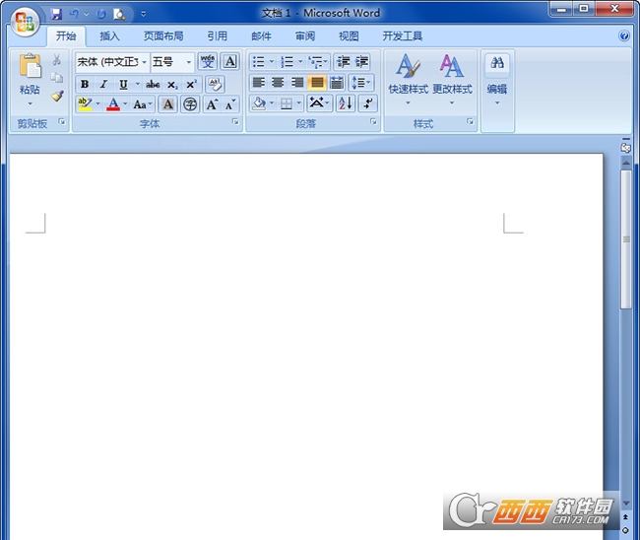Align the text to the left
Screen dimensions: 640x540
coord(258,83)
